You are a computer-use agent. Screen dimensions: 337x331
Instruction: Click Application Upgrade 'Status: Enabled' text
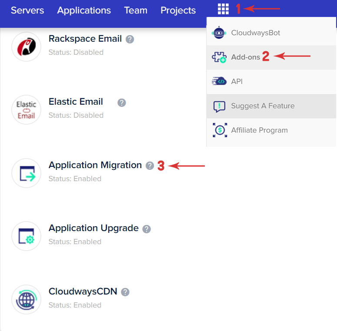pos(75,242)
